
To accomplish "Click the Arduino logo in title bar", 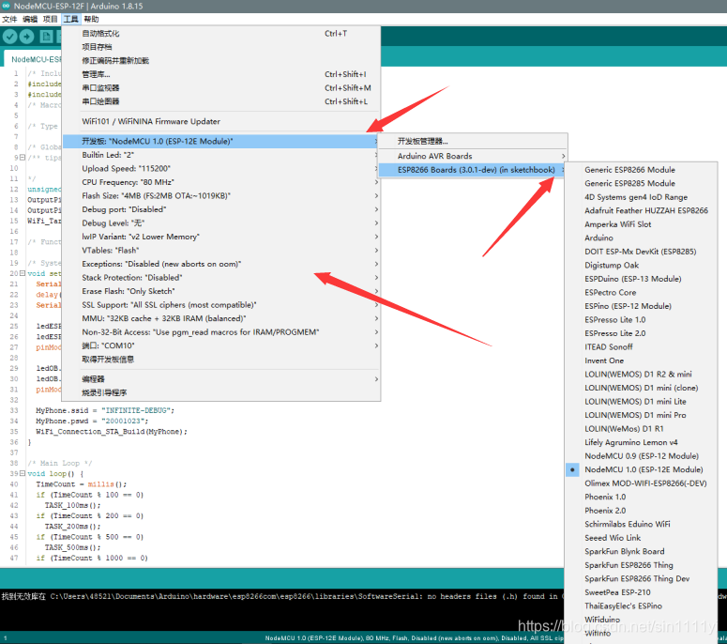I will [x=6, y=6].
